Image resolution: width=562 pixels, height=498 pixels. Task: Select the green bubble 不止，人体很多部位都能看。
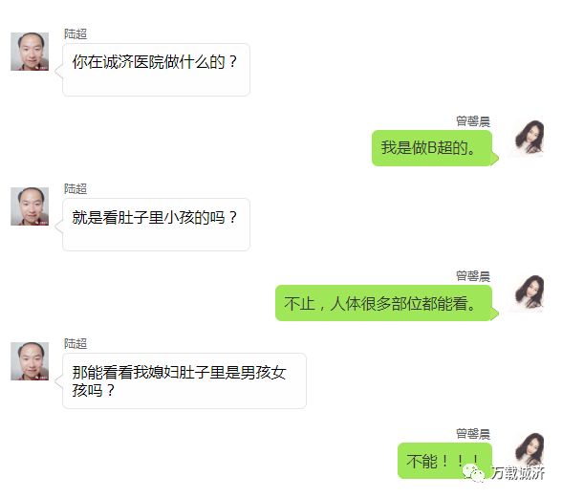click(384, 303)
